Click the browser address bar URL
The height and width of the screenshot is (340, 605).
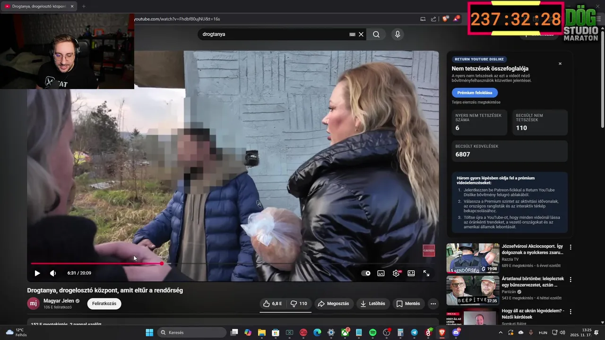point(177,19)
